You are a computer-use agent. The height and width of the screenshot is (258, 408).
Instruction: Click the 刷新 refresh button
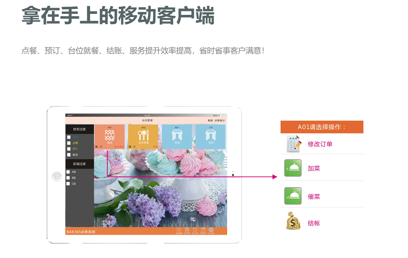coord(210,121)
